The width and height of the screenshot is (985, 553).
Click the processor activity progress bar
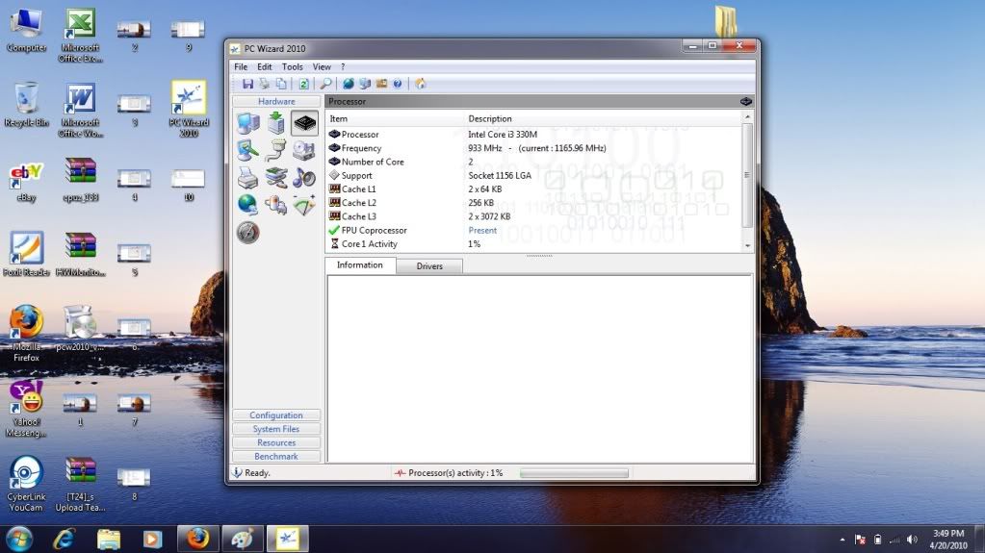tap(574, 472)
